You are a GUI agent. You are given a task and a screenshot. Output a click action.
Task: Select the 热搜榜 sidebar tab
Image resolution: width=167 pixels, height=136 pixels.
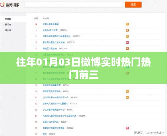pos(8,19)
